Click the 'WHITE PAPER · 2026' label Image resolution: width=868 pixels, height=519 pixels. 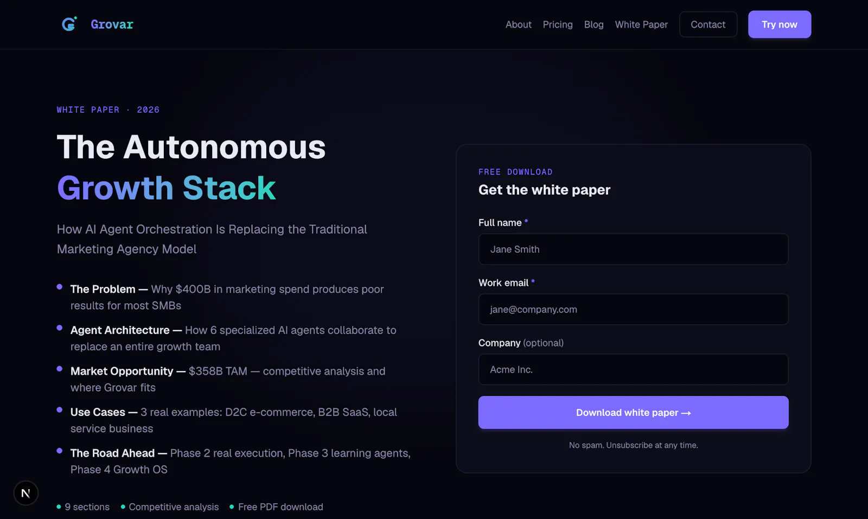(x=108, y=110)
